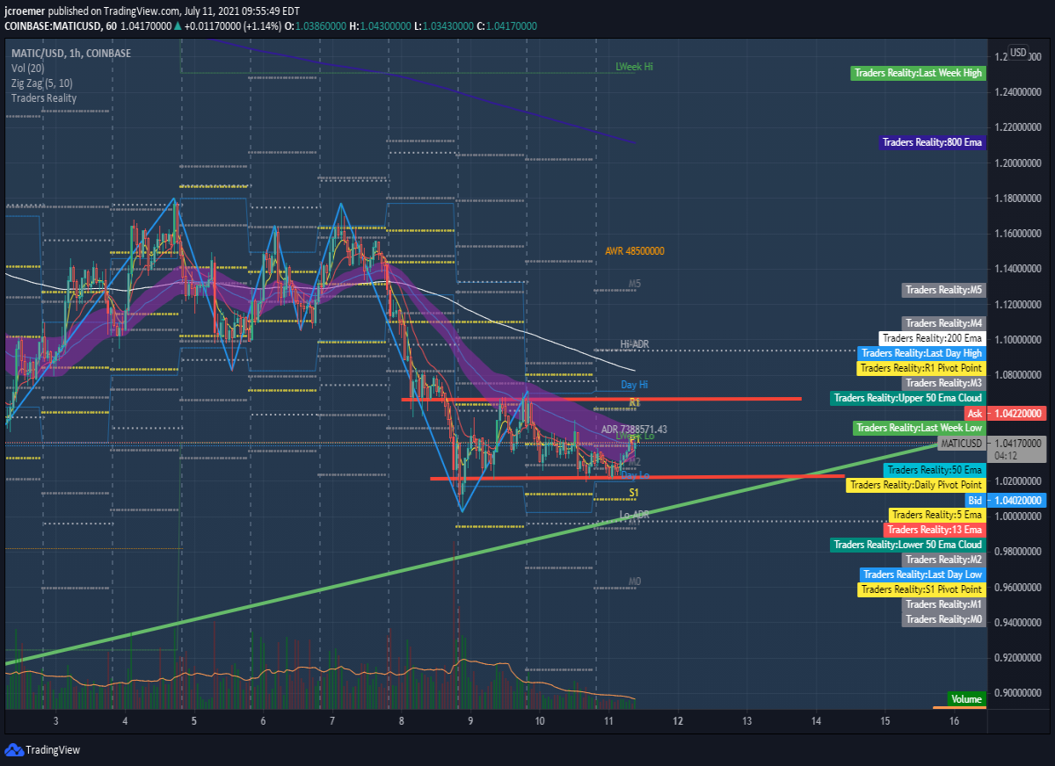Click the dark blue 800 EMA line
1055x766 pixels.
pos(422,83)
